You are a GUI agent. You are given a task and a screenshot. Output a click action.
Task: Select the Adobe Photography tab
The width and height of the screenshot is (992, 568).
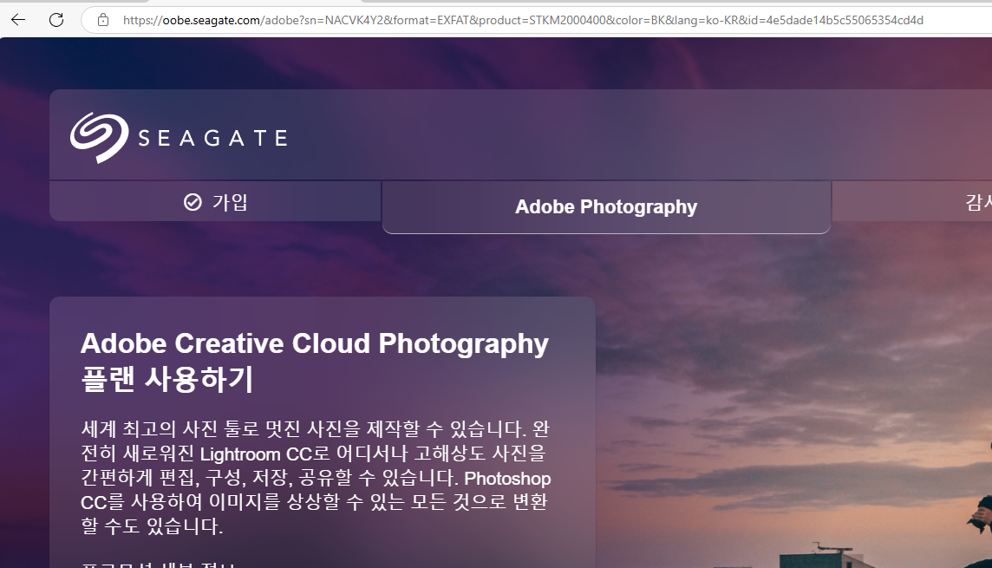click(x=606, y=207)
